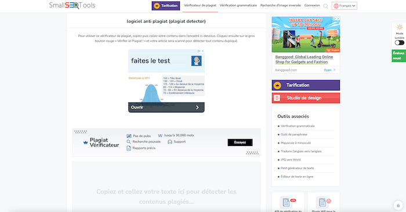Screen dimensions: 406x212
Task: Open Petit générateur de texte link
Action: click(297, 169)
